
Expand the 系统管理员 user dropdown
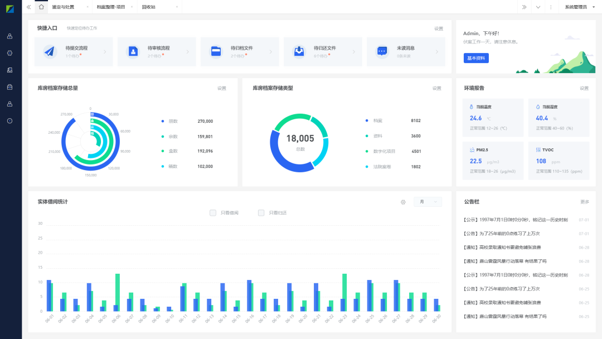click(580, 7)
